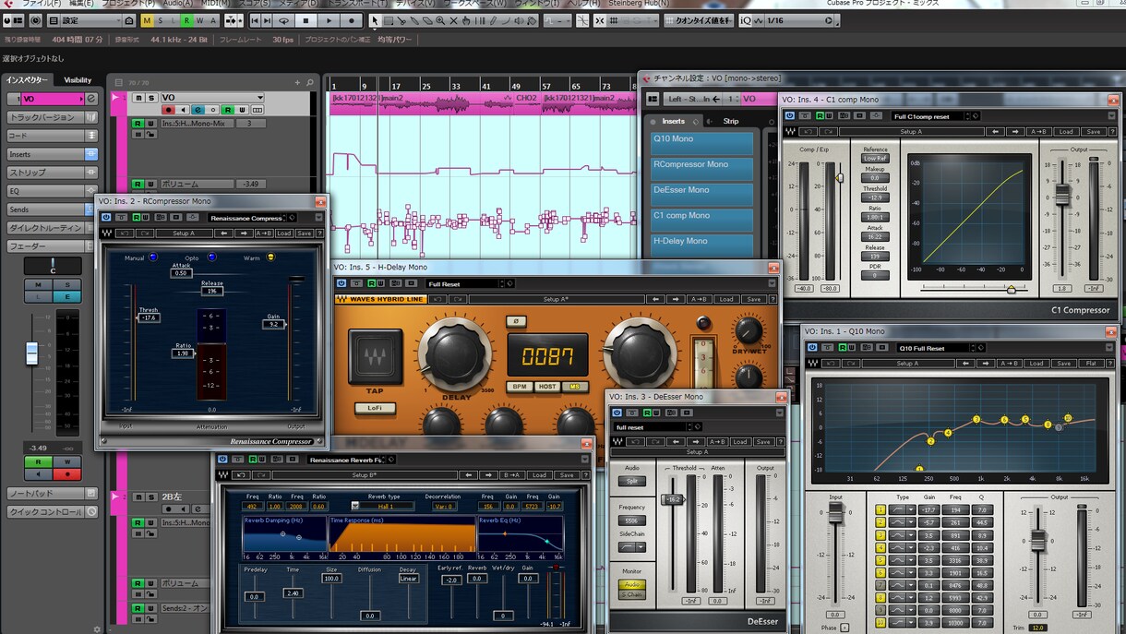Image resolution: width=1126 pixels, height=634 pixels.
Task: Start playback with the transport Play button
Action: [x=329, y=20]
